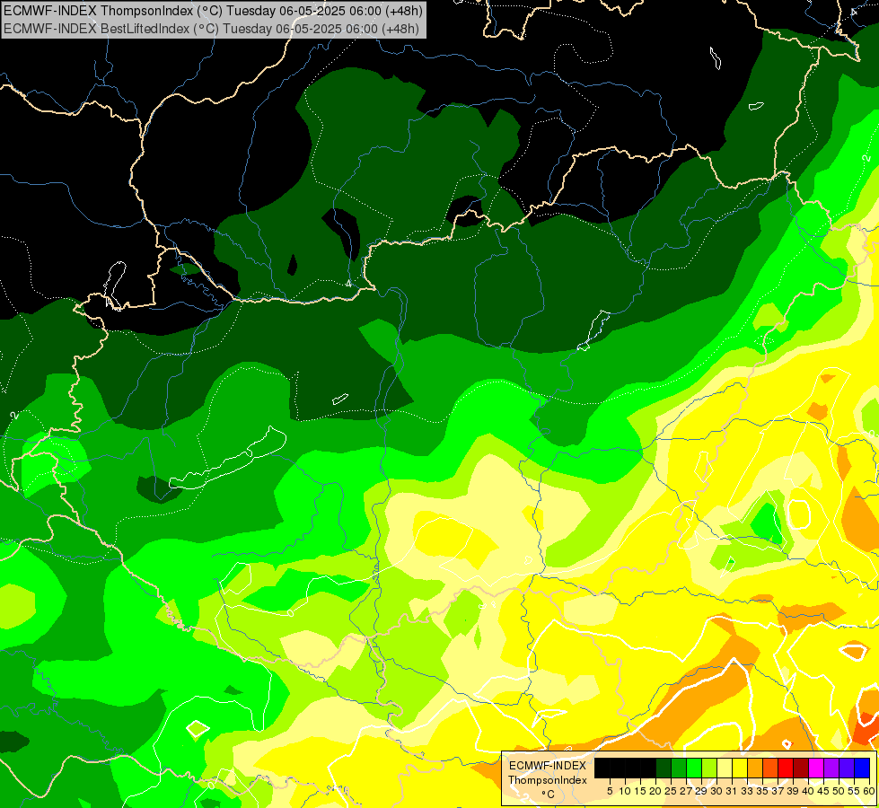The height and width of the screenshot is (808, 879).
Task: Click legend tick value 25
Action: point(671,791)
